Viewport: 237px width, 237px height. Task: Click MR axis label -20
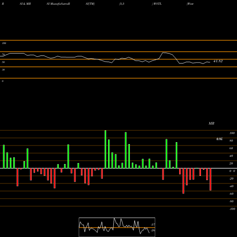(231, 179)
